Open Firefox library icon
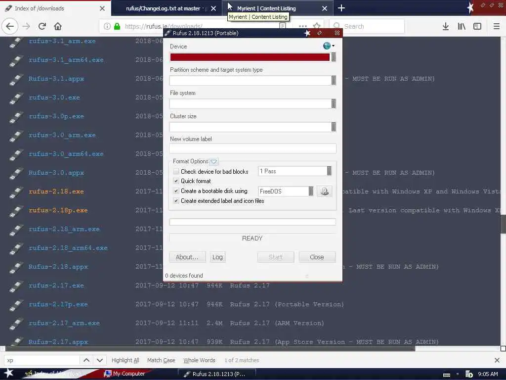The height and width of the screenshot is (380, 506). [462, 26]
